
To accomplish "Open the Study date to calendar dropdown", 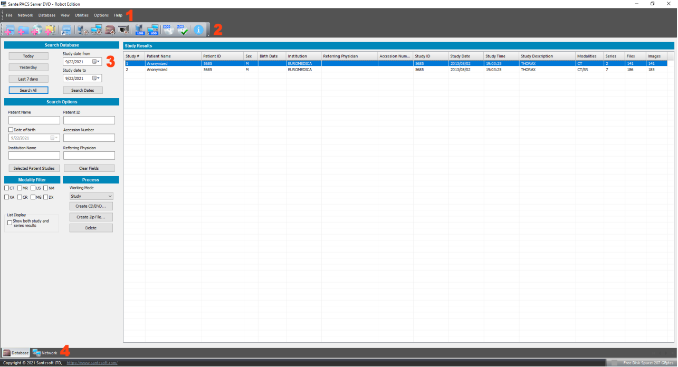I will point(97,78).
